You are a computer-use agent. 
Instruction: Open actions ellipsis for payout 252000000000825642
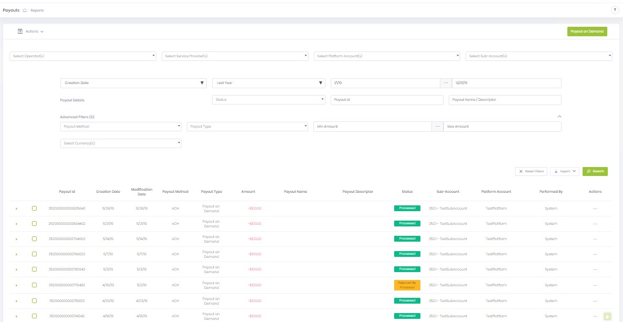(595, 209)
